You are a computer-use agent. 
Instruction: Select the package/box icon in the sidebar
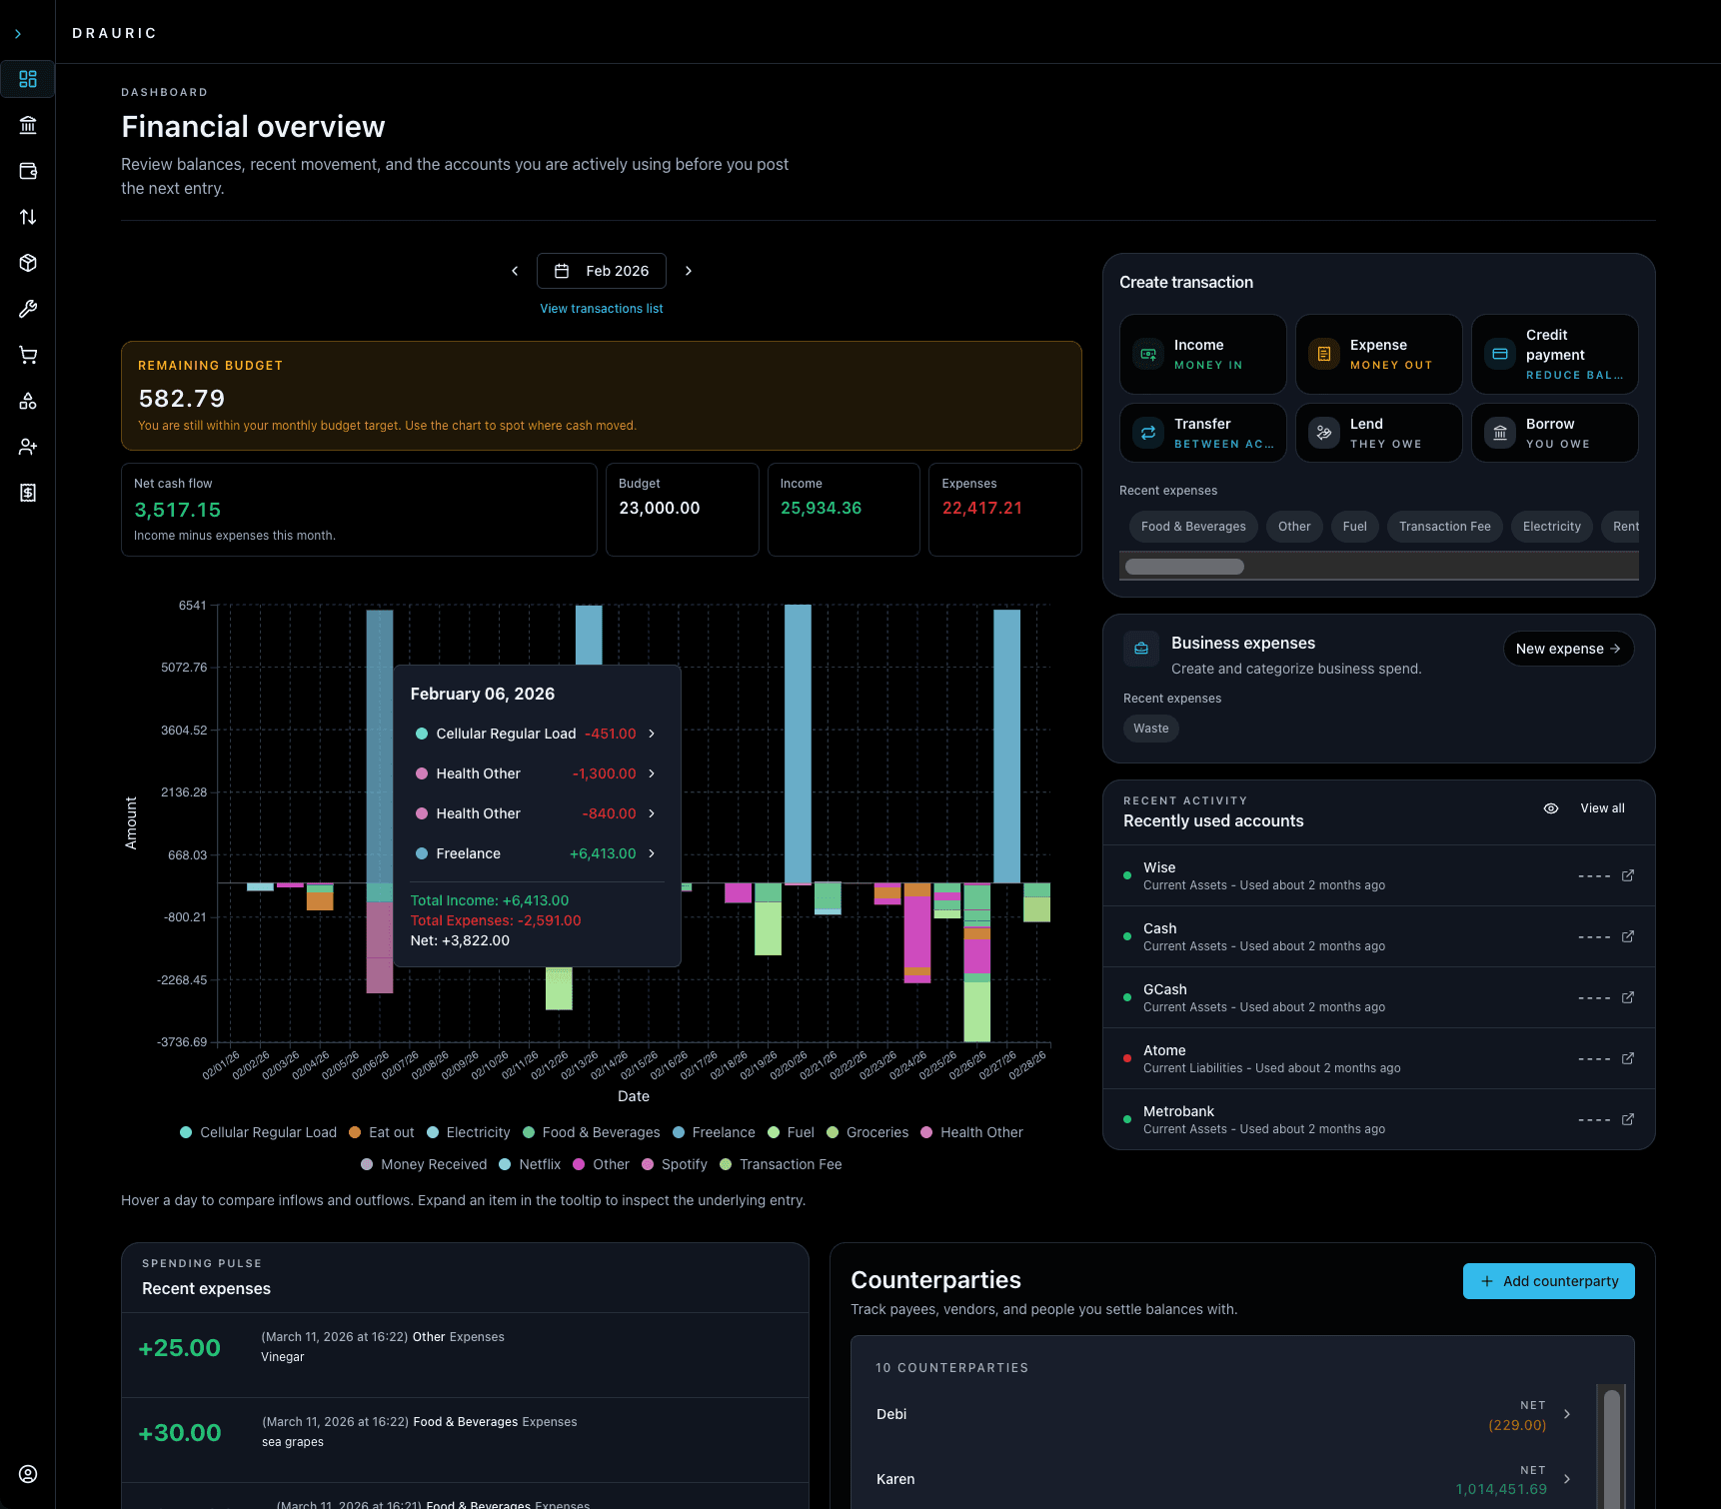coord(28,263)
